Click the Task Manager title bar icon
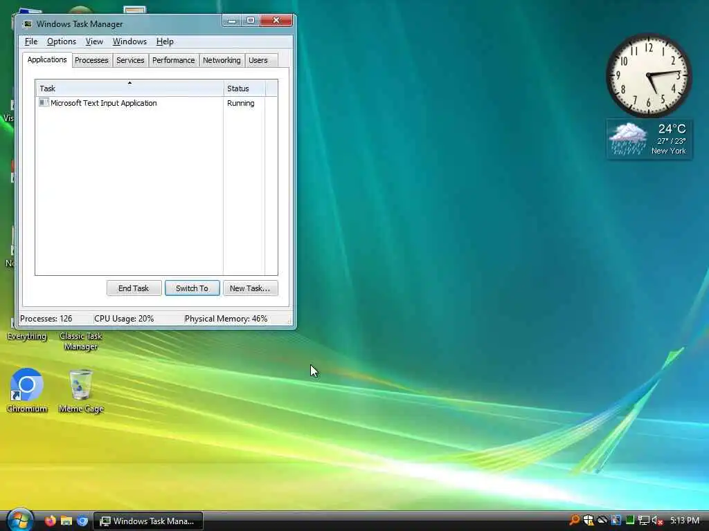This screenshot has height=531, width=709. [28, 24]
